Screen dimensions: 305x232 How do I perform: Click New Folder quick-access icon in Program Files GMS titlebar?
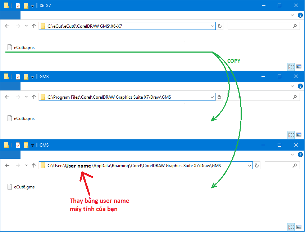coord(26,77)
